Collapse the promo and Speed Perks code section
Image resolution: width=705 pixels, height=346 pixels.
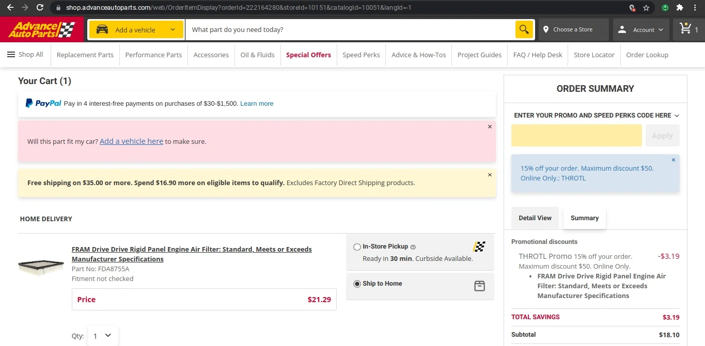677,116
